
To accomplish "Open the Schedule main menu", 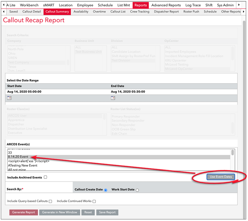I will 105,5.
